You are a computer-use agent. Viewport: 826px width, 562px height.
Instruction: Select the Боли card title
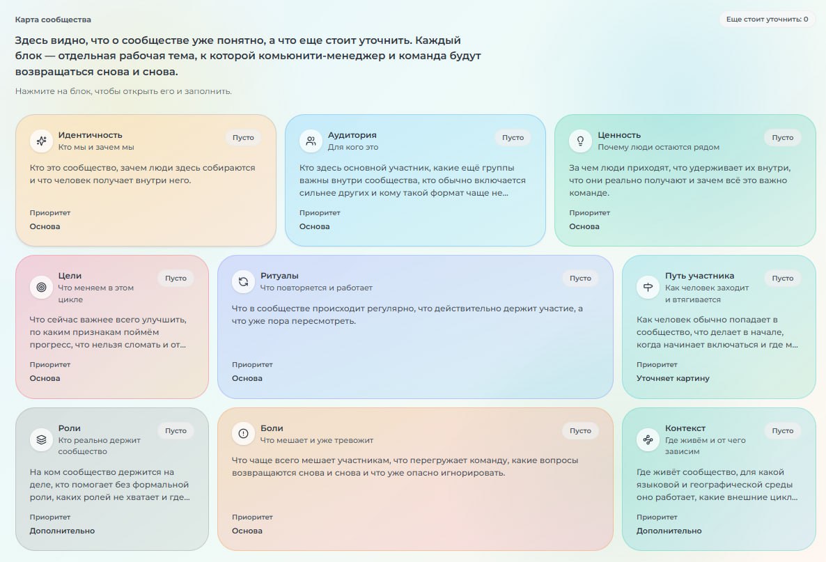coord(272,428)
